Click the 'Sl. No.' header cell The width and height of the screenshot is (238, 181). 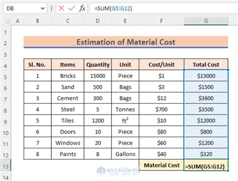pyautogui.click(x=38, y=64)
